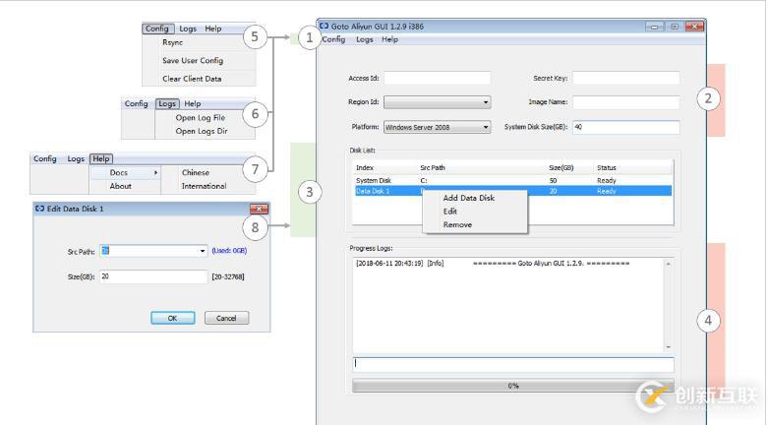Select the System Disk row in Disk List
Screen dimensions: 768x425
pos(512,181)
